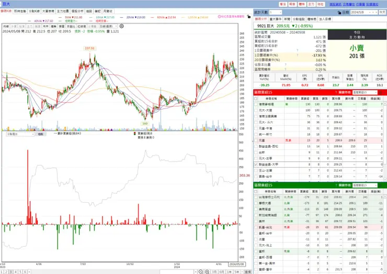This screenshot has height=274, width=387.
Task: Click the help icon in green 賣超15 header
Action: 336,185
